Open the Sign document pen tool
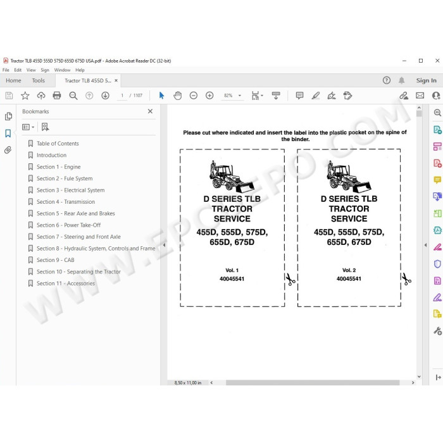The width and height of the screenshot is (443, 443). (x=332, y=96)
